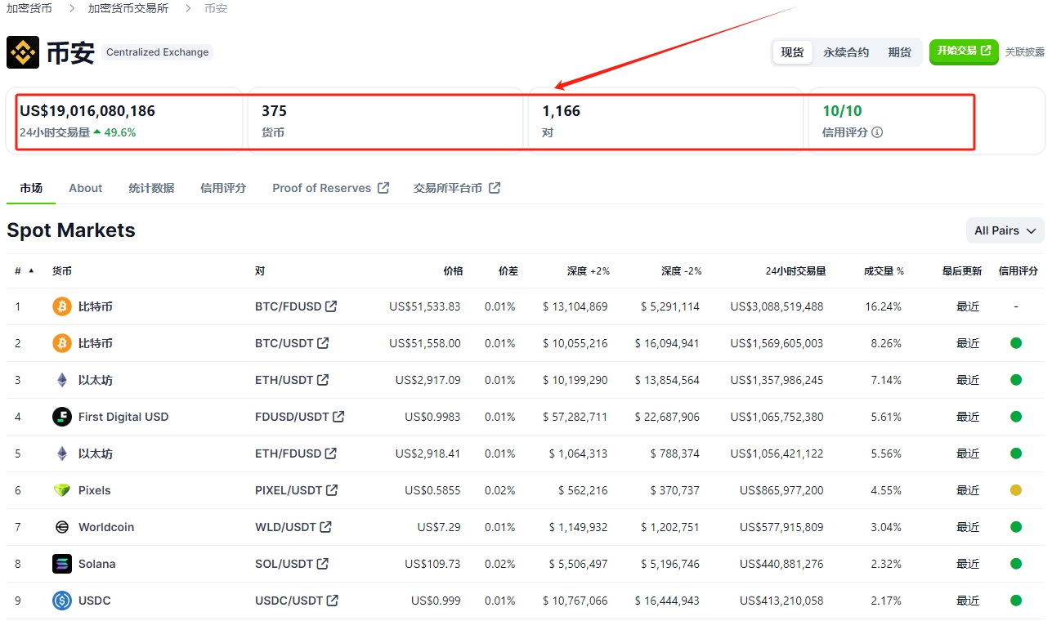Switch to 期货 market type

(x=899, y=52)
